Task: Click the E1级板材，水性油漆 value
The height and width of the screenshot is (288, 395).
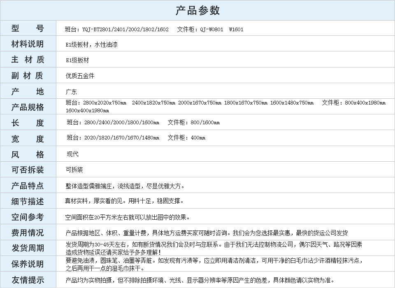Action: [x=91, y=45]
